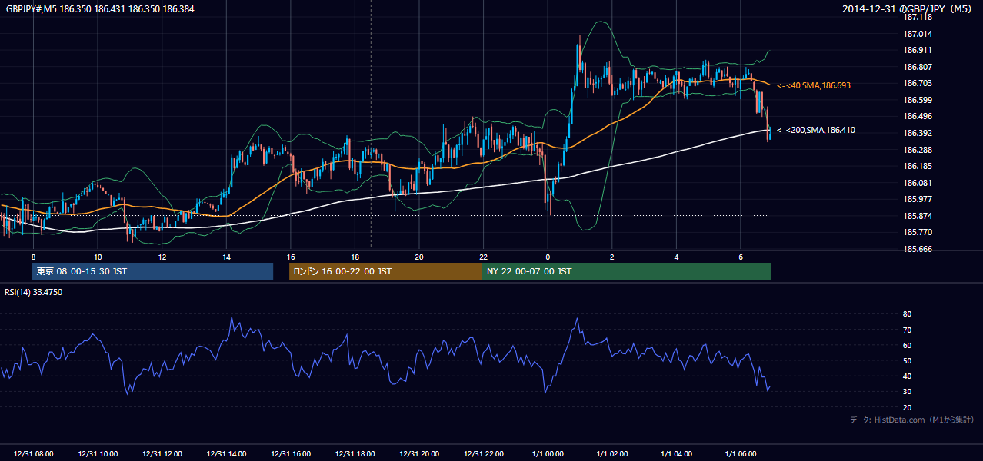Click RSI scale value 40
The width and height of the screenshot is (983, 461).
click(x=908, y=376)
